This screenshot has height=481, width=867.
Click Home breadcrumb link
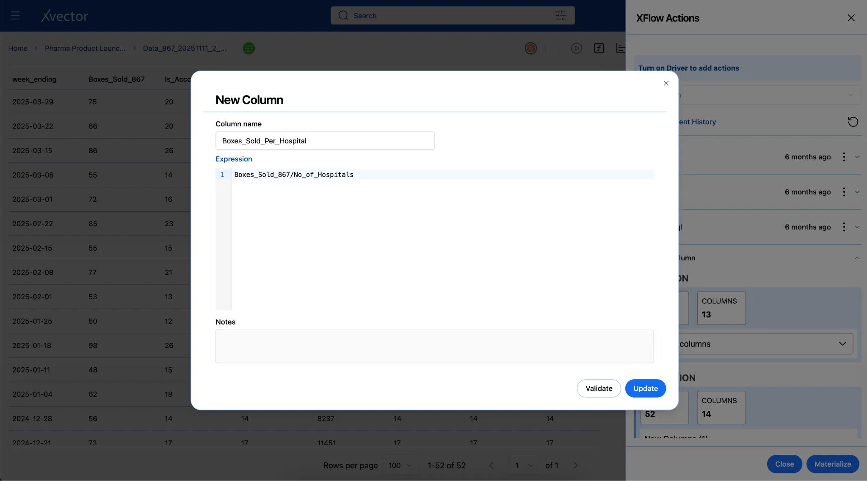pyautogui.click(x=18, y=48)
